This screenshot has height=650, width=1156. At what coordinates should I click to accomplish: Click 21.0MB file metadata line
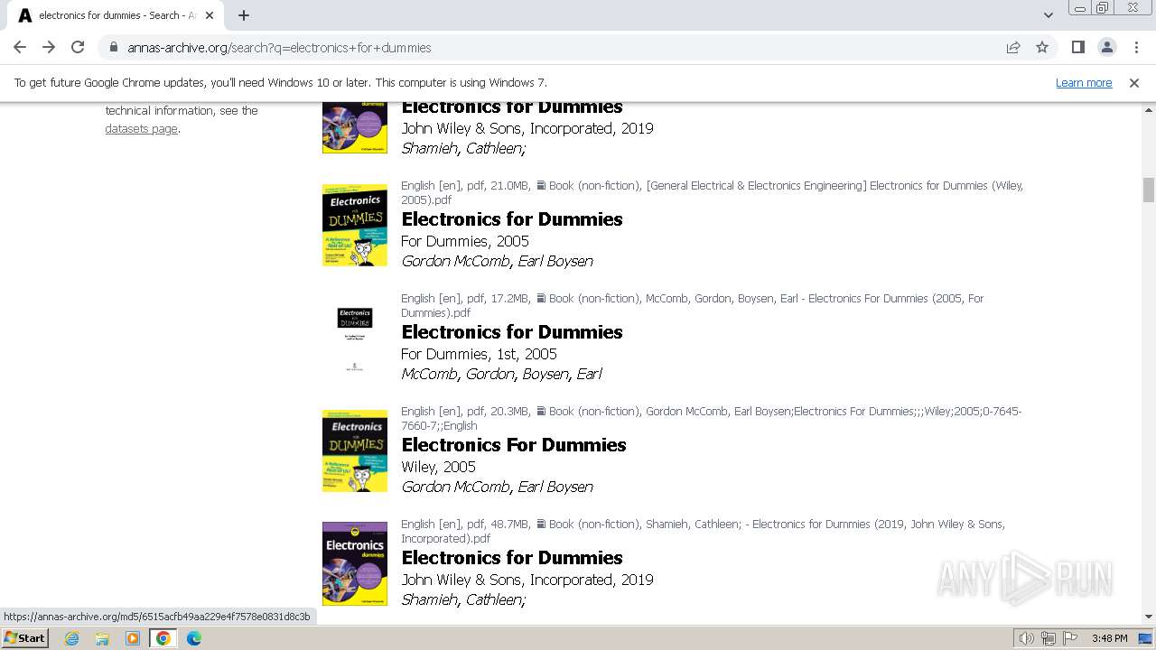tap(712, 192)
